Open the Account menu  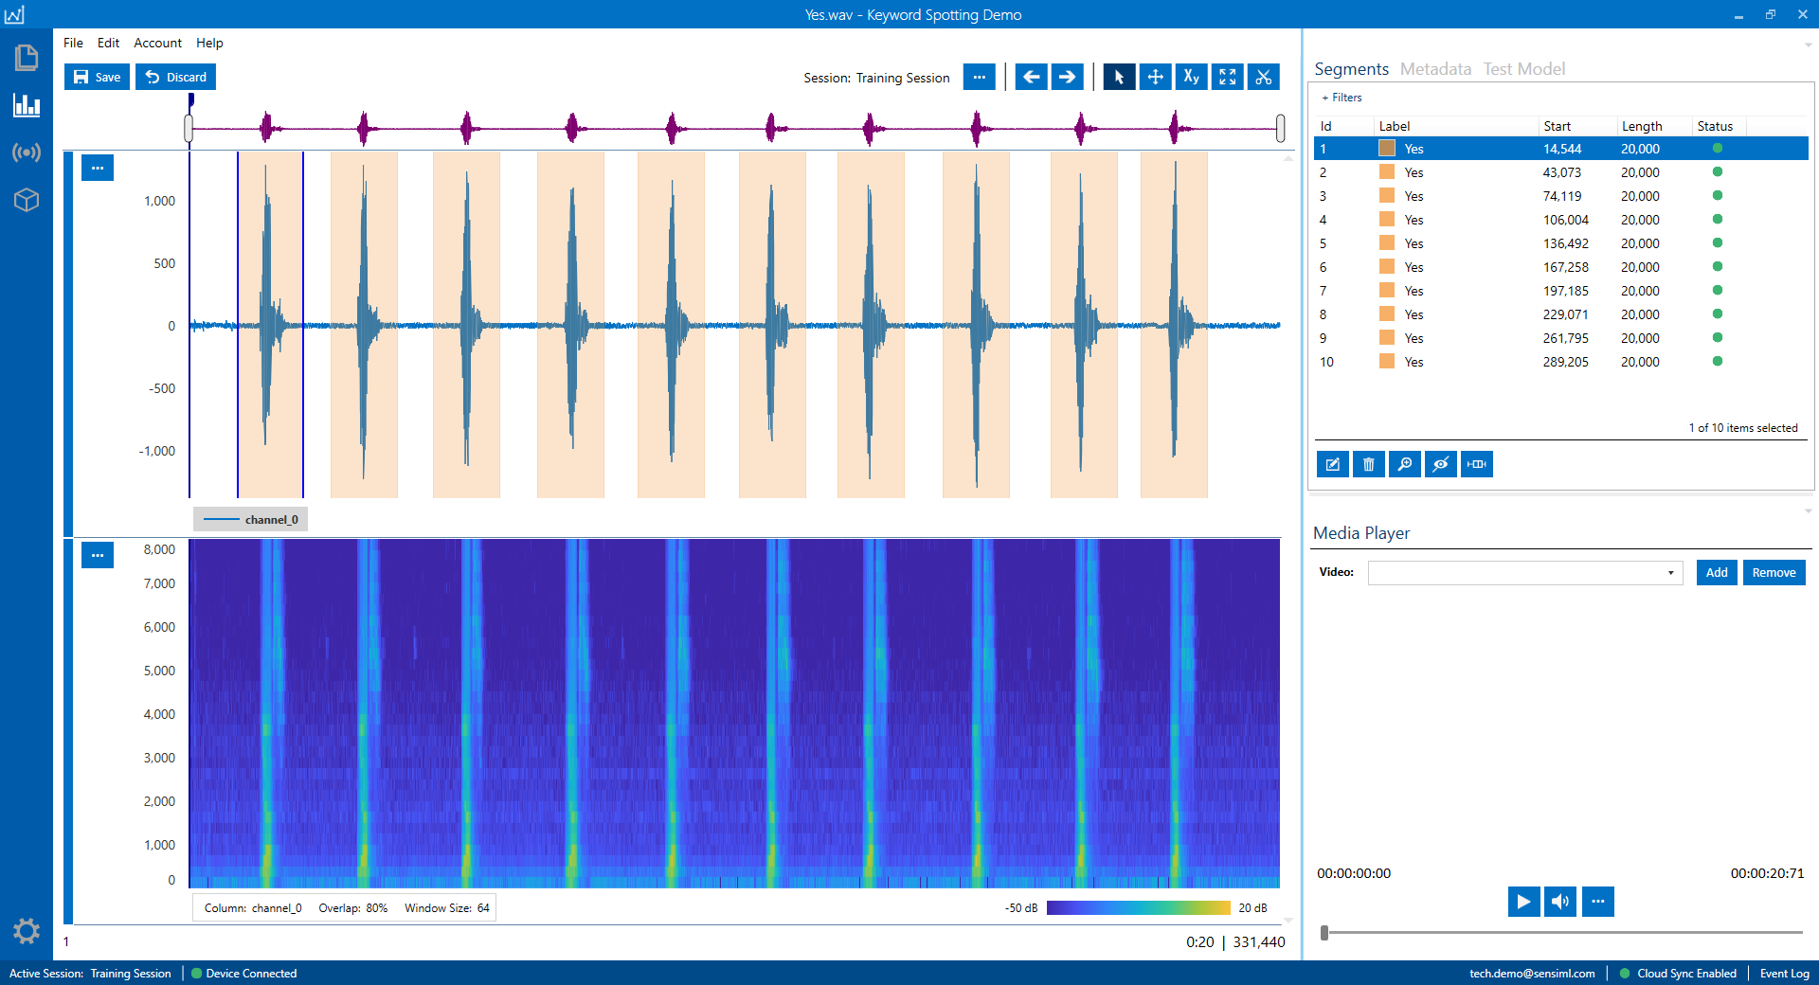click(157, 43)
